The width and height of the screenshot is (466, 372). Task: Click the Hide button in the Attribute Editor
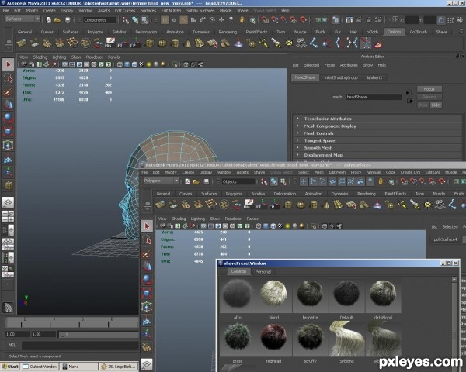(x=436, y=105)
